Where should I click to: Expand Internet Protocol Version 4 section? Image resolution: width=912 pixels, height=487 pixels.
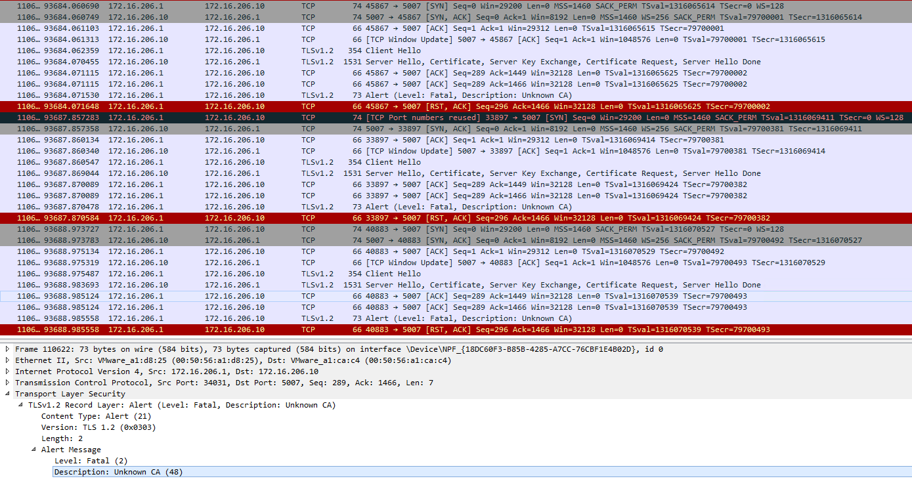[8, 371]
